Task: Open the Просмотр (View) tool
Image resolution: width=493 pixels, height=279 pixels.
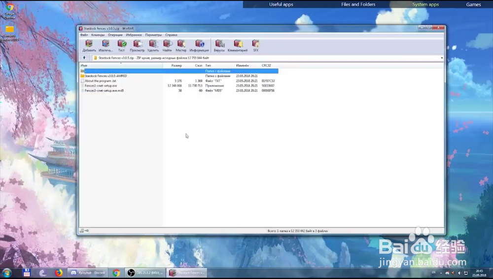Action: (138, 46)
